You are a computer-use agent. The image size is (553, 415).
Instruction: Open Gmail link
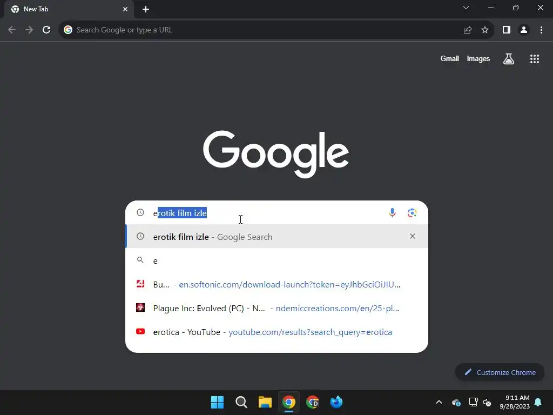(x=450, y=58)
